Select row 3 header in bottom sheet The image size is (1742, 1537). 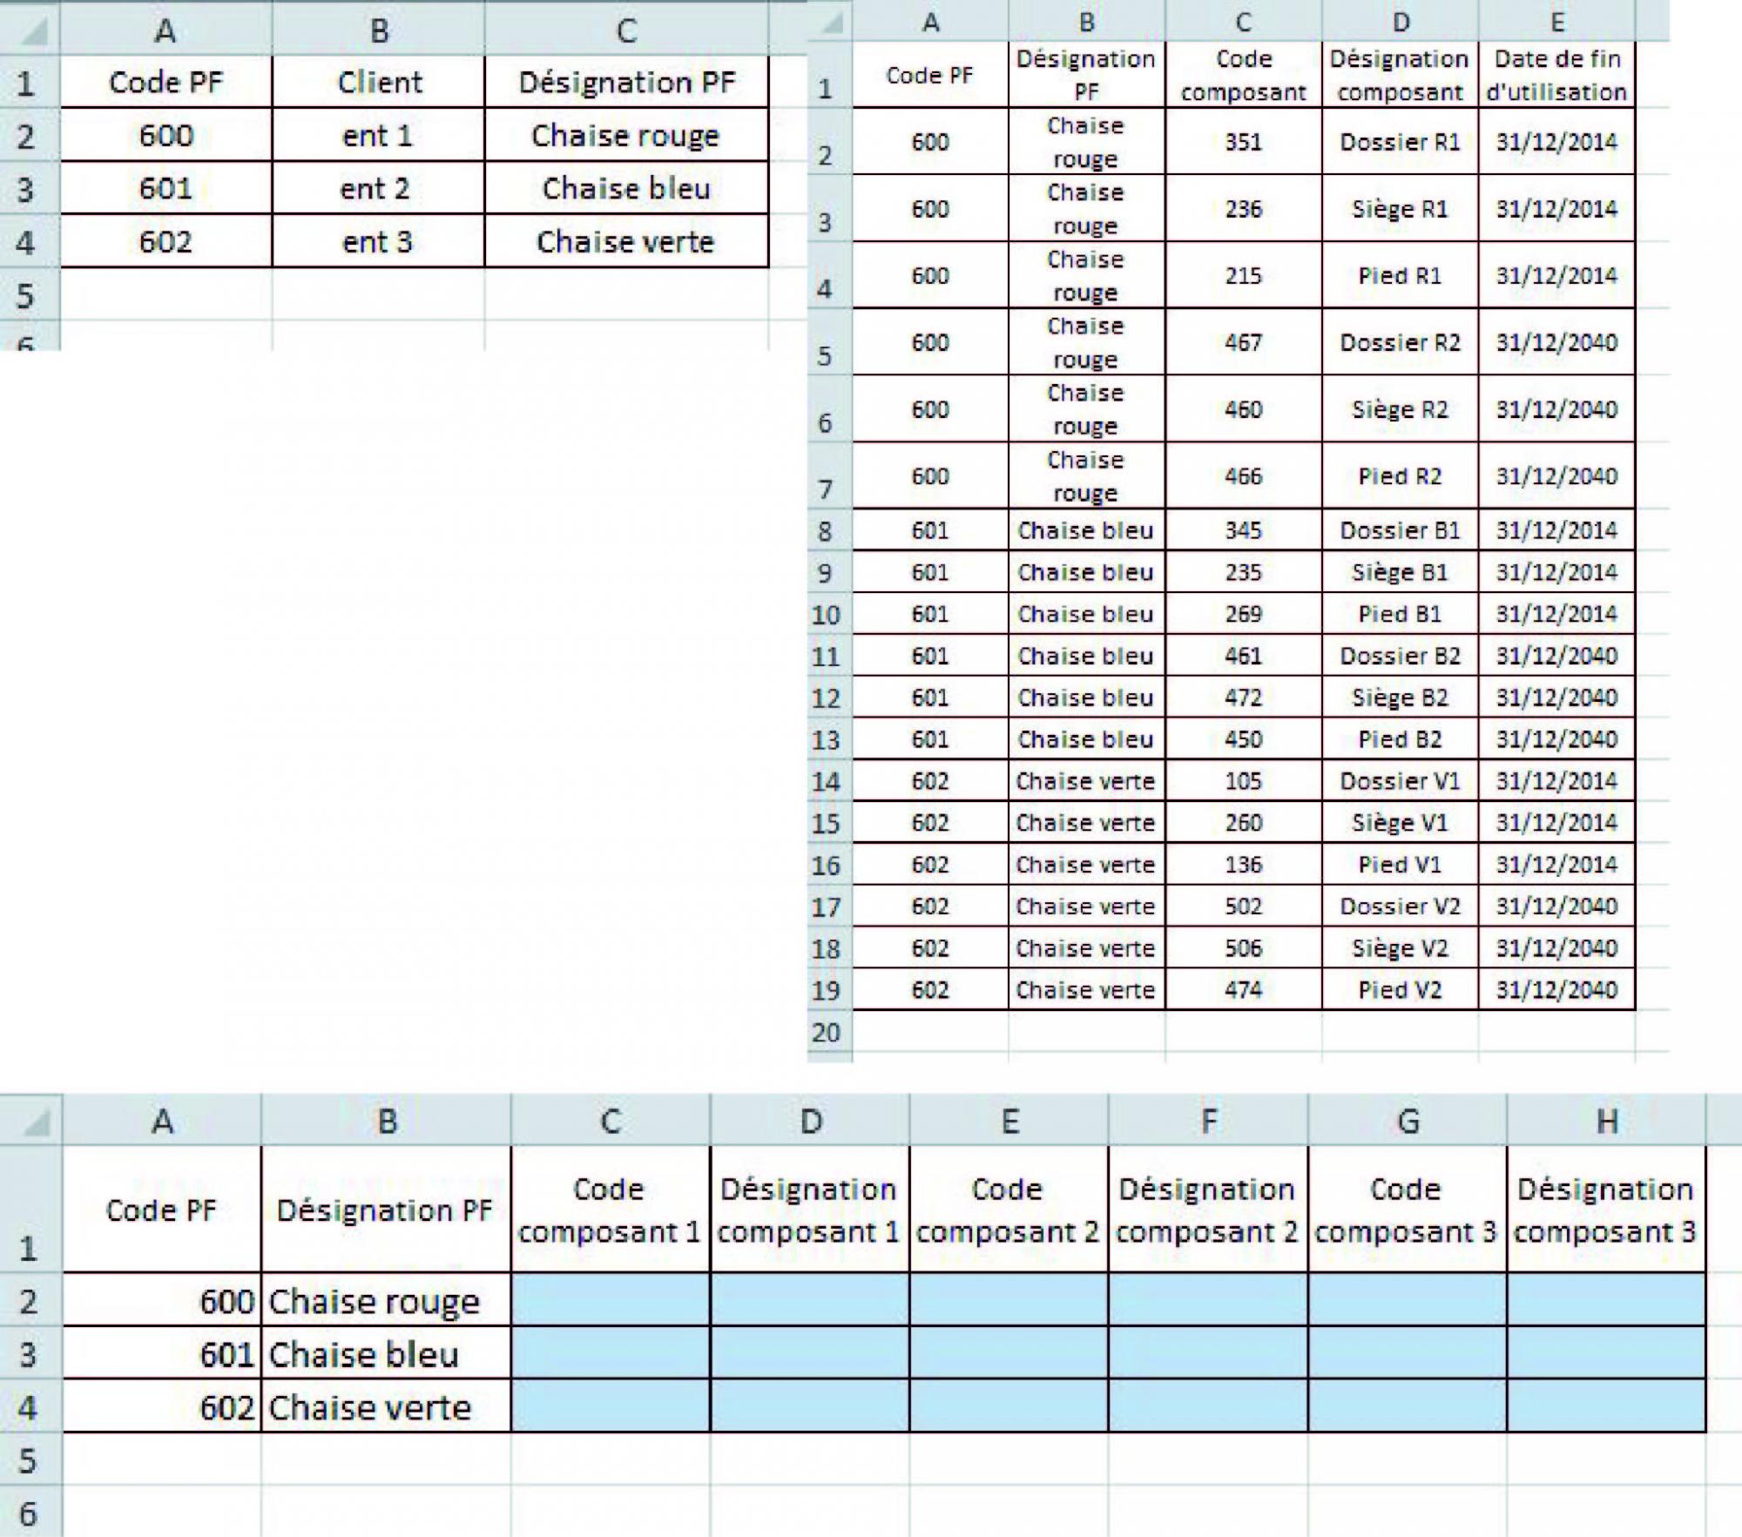[x=30, y=1354]
